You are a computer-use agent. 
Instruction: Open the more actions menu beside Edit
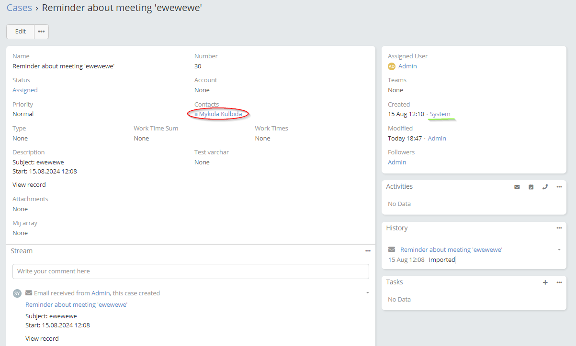coord(42,32)
